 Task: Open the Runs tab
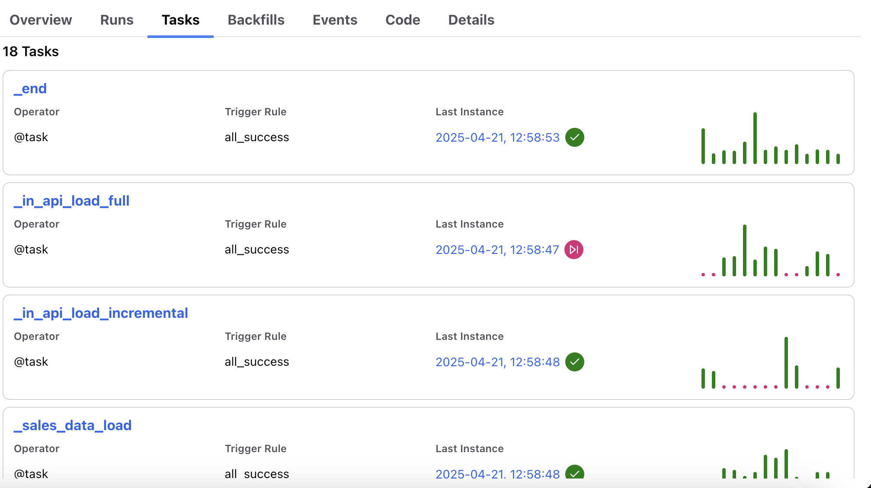click(116, 19)
